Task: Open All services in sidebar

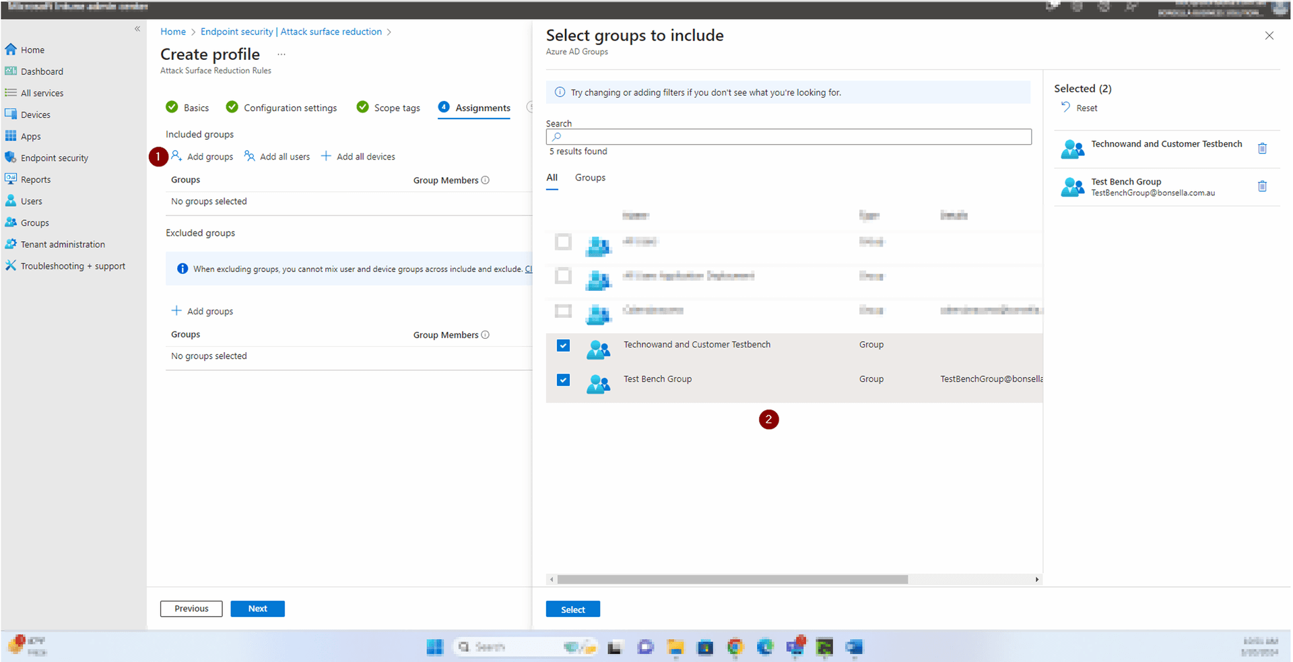Action: point(41,93)
